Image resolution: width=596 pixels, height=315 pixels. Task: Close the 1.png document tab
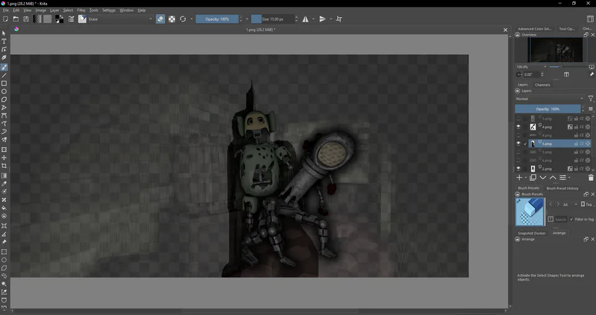505,30
